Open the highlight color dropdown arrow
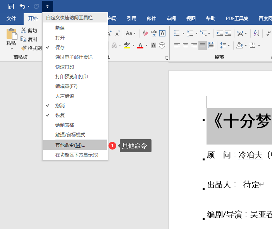The image size is (272, 229). tap(133, 45)
